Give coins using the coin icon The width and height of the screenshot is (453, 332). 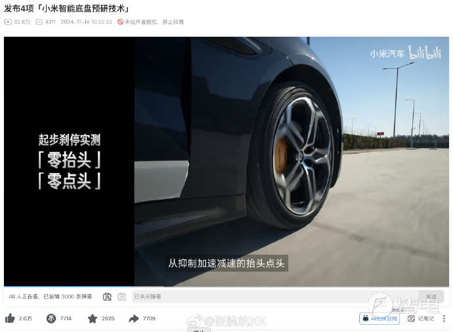[51, 318]
